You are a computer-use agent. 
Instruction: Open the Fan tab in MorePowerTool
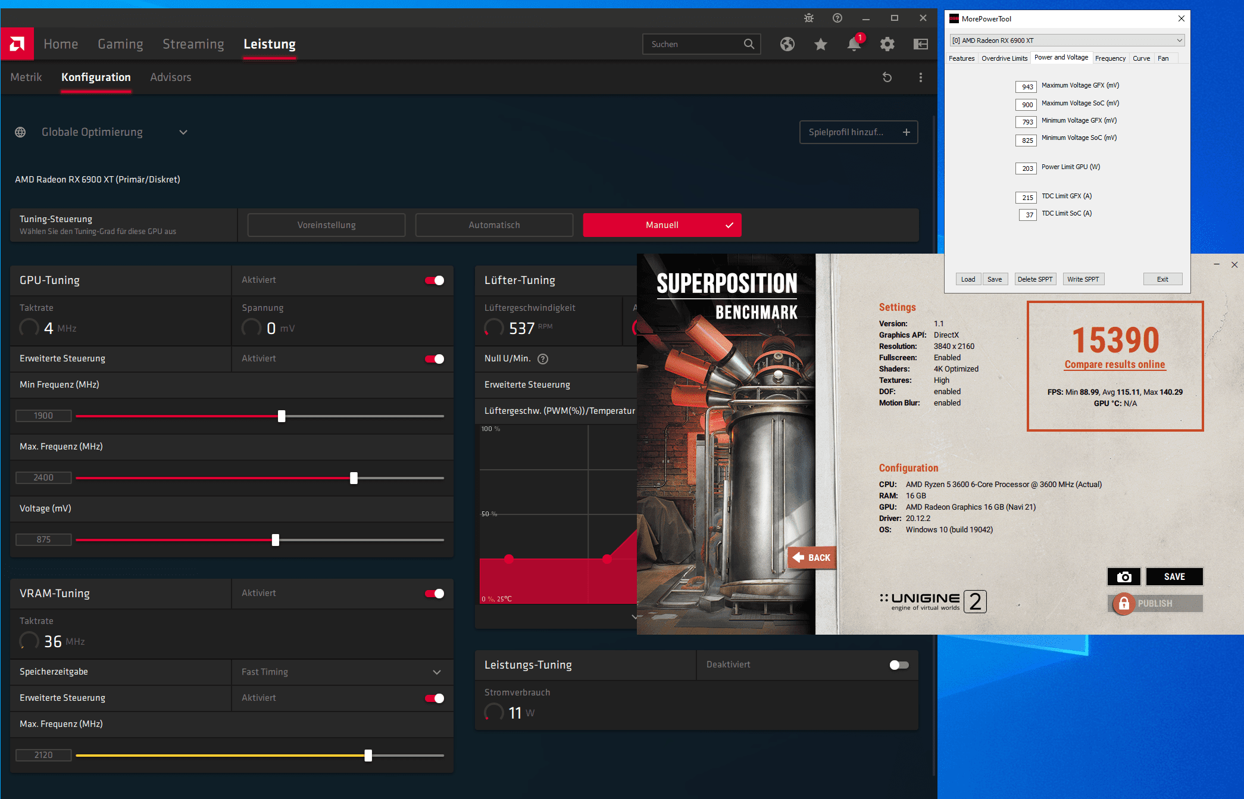coord(1163,58)
